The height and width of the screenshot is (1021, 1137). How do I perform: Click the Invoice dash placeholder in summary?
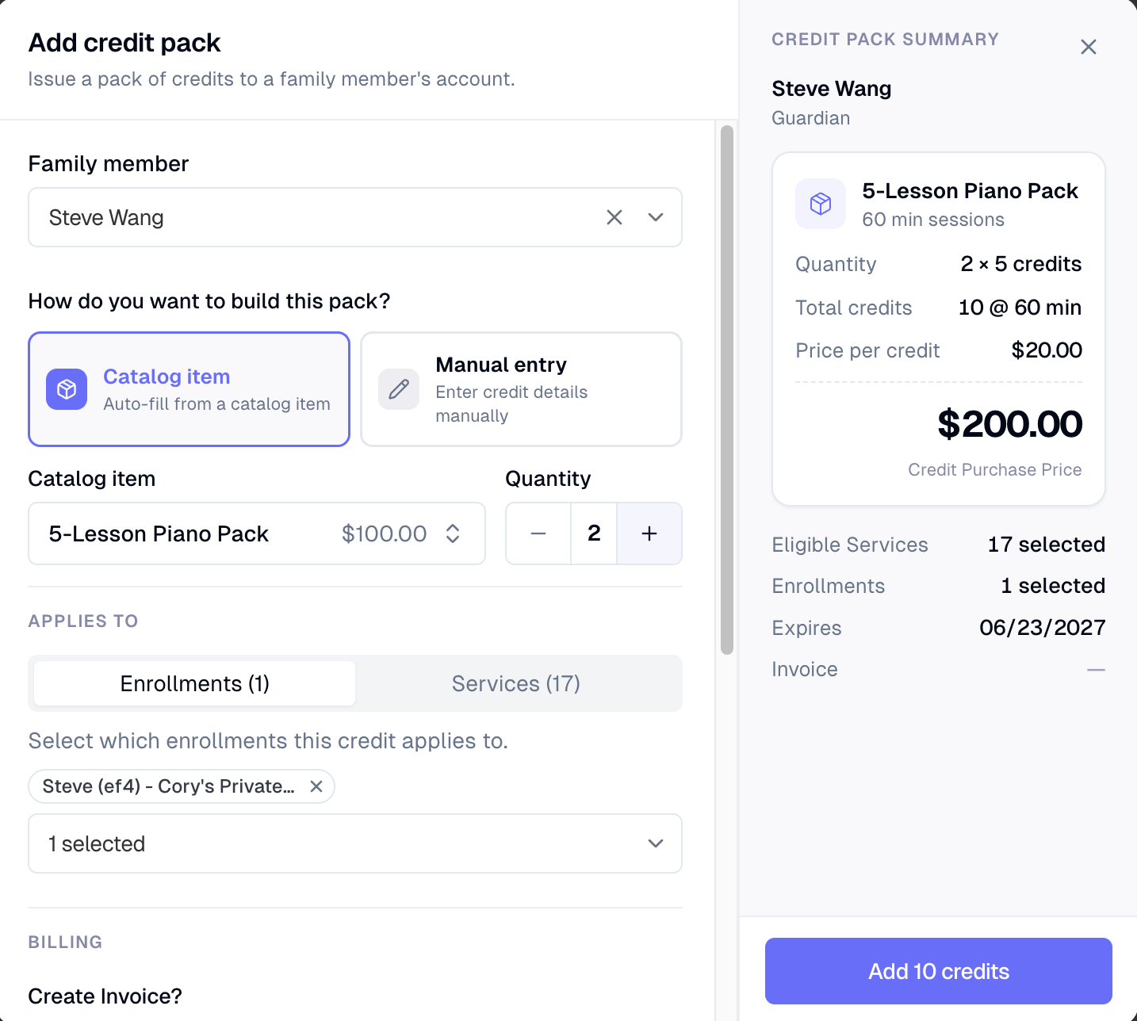click(x=1097, y=670)
